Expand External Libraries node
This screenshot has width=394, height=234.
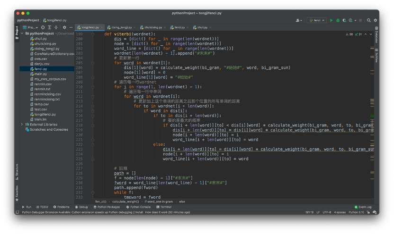click(x=22, y=124)
